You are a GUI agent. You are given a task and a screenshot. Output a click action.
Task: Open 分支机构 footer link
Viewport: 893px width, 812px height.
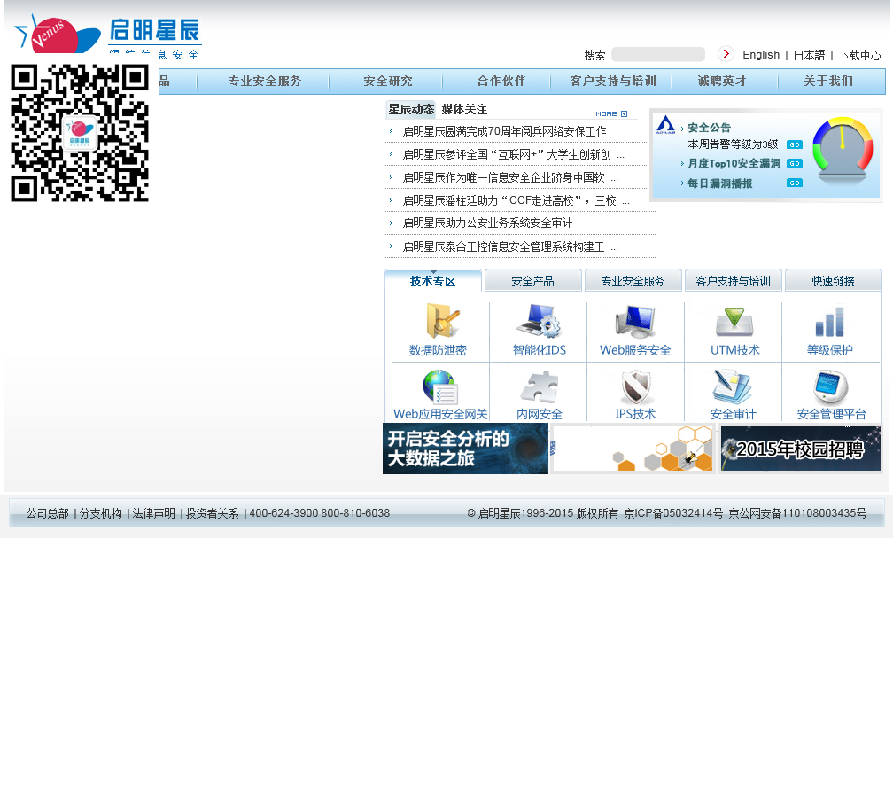click(101, 513)
